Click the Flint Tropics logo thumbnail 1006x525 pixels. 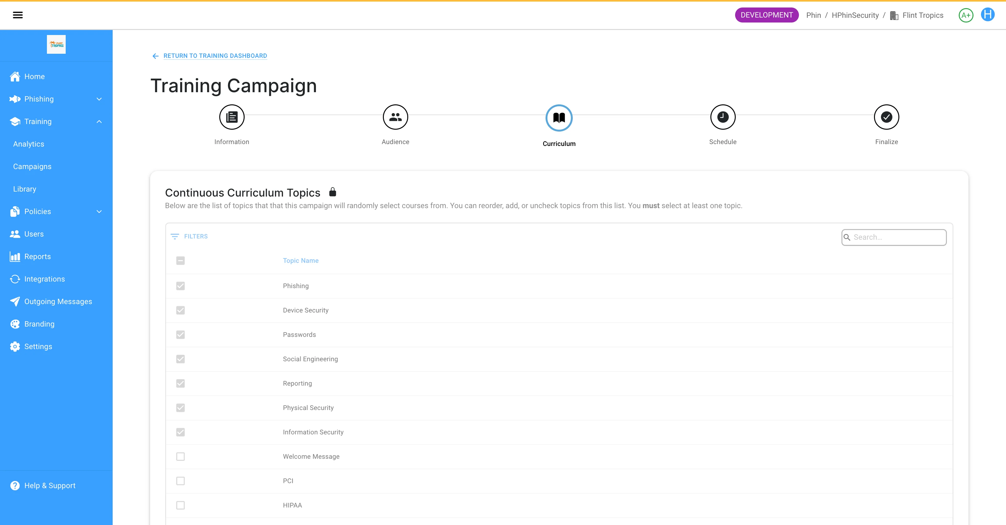coord(56,44)
